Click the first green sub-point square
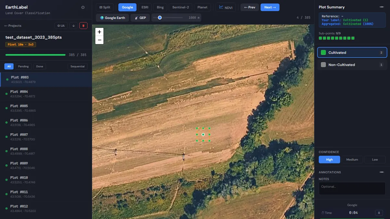 [x=320, y=38]
